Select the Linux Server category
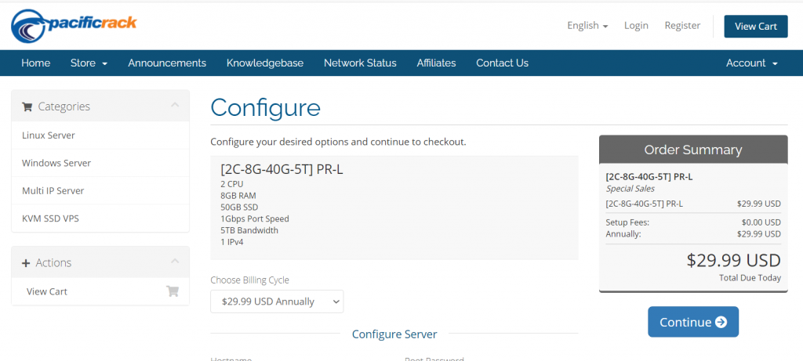This screenshot has height=361, width=803. (100, 135)
